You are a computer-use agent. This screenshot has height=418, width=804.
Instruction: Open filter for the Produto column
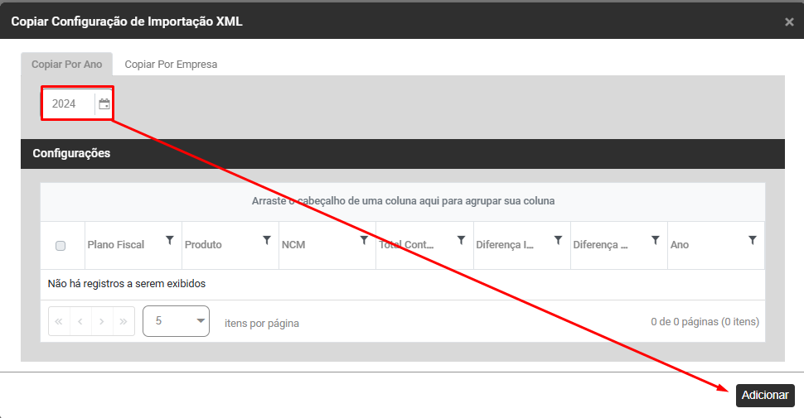pos(267,240)
